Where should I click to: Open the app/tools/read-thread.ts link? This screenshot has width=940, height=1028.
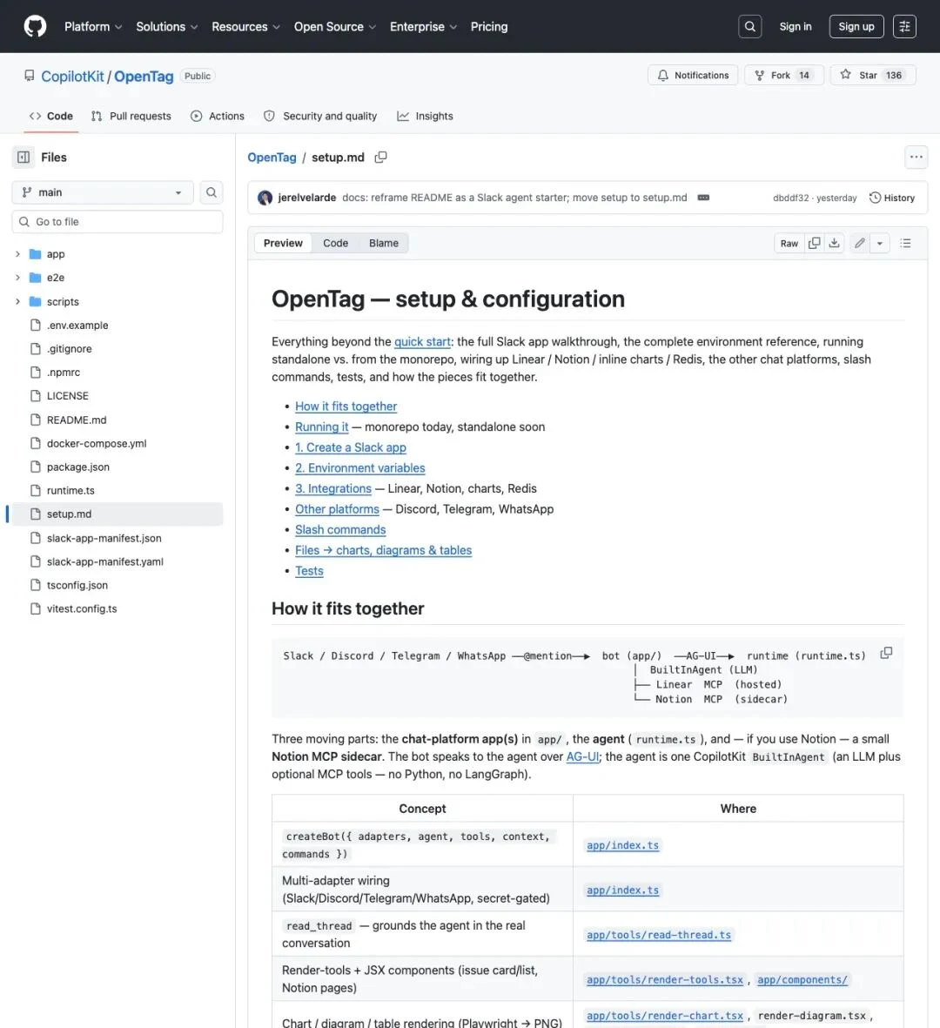(x=659, y=935)
